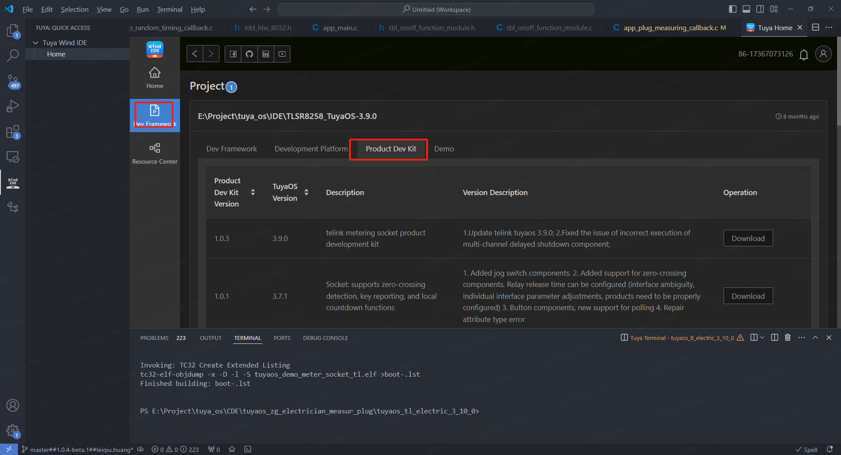841x455 pixels.
Task: Click the master branch name in status bar
Action: click(78, 449)
